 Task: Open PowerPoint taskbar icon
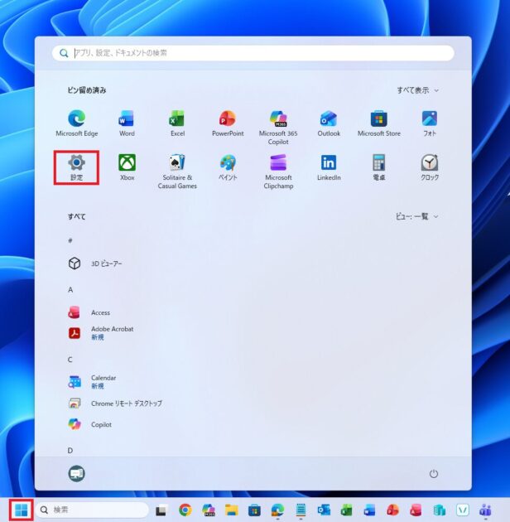(393, 510)
